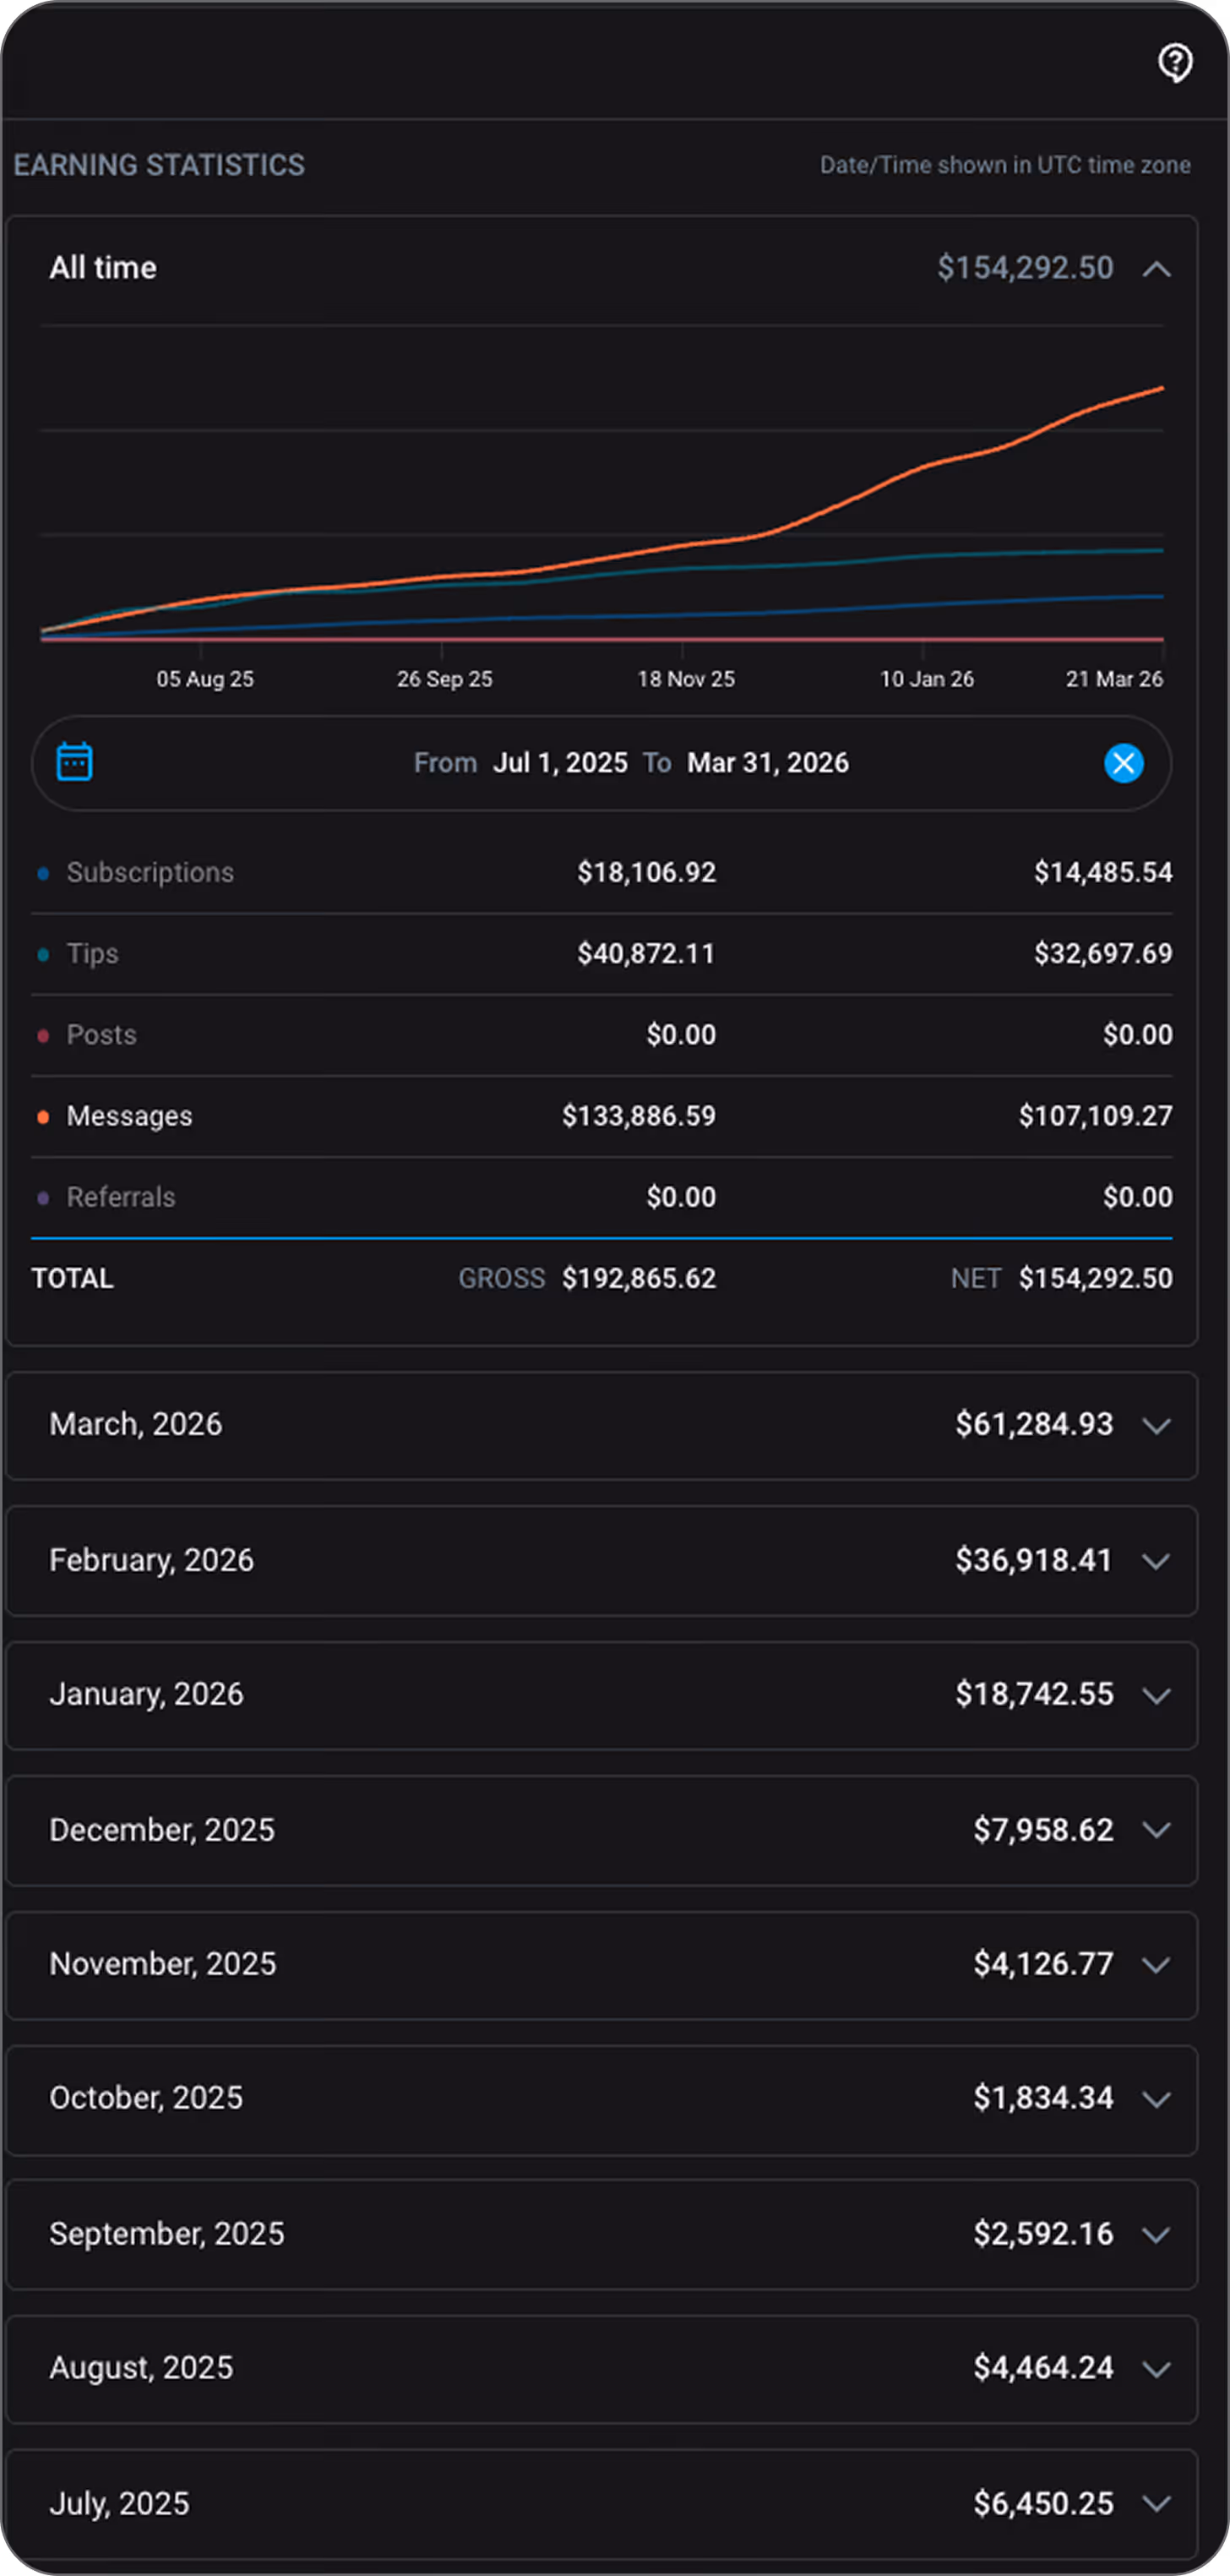
Task: Click Messages gross value $133,886.59
Action: pos(639,1115)
